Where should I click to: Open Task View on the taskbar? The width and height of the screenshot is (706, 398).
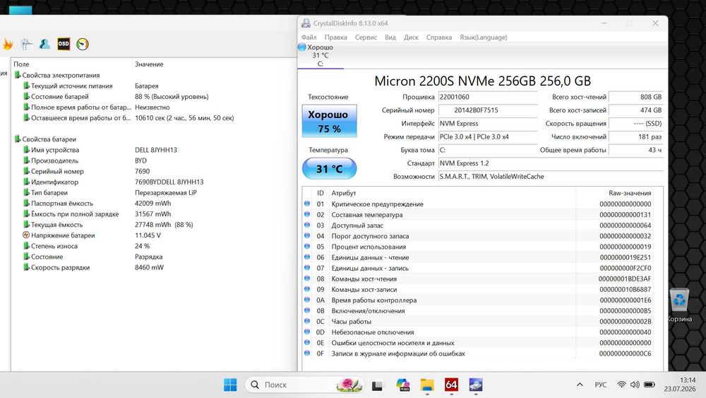(377, 385)
